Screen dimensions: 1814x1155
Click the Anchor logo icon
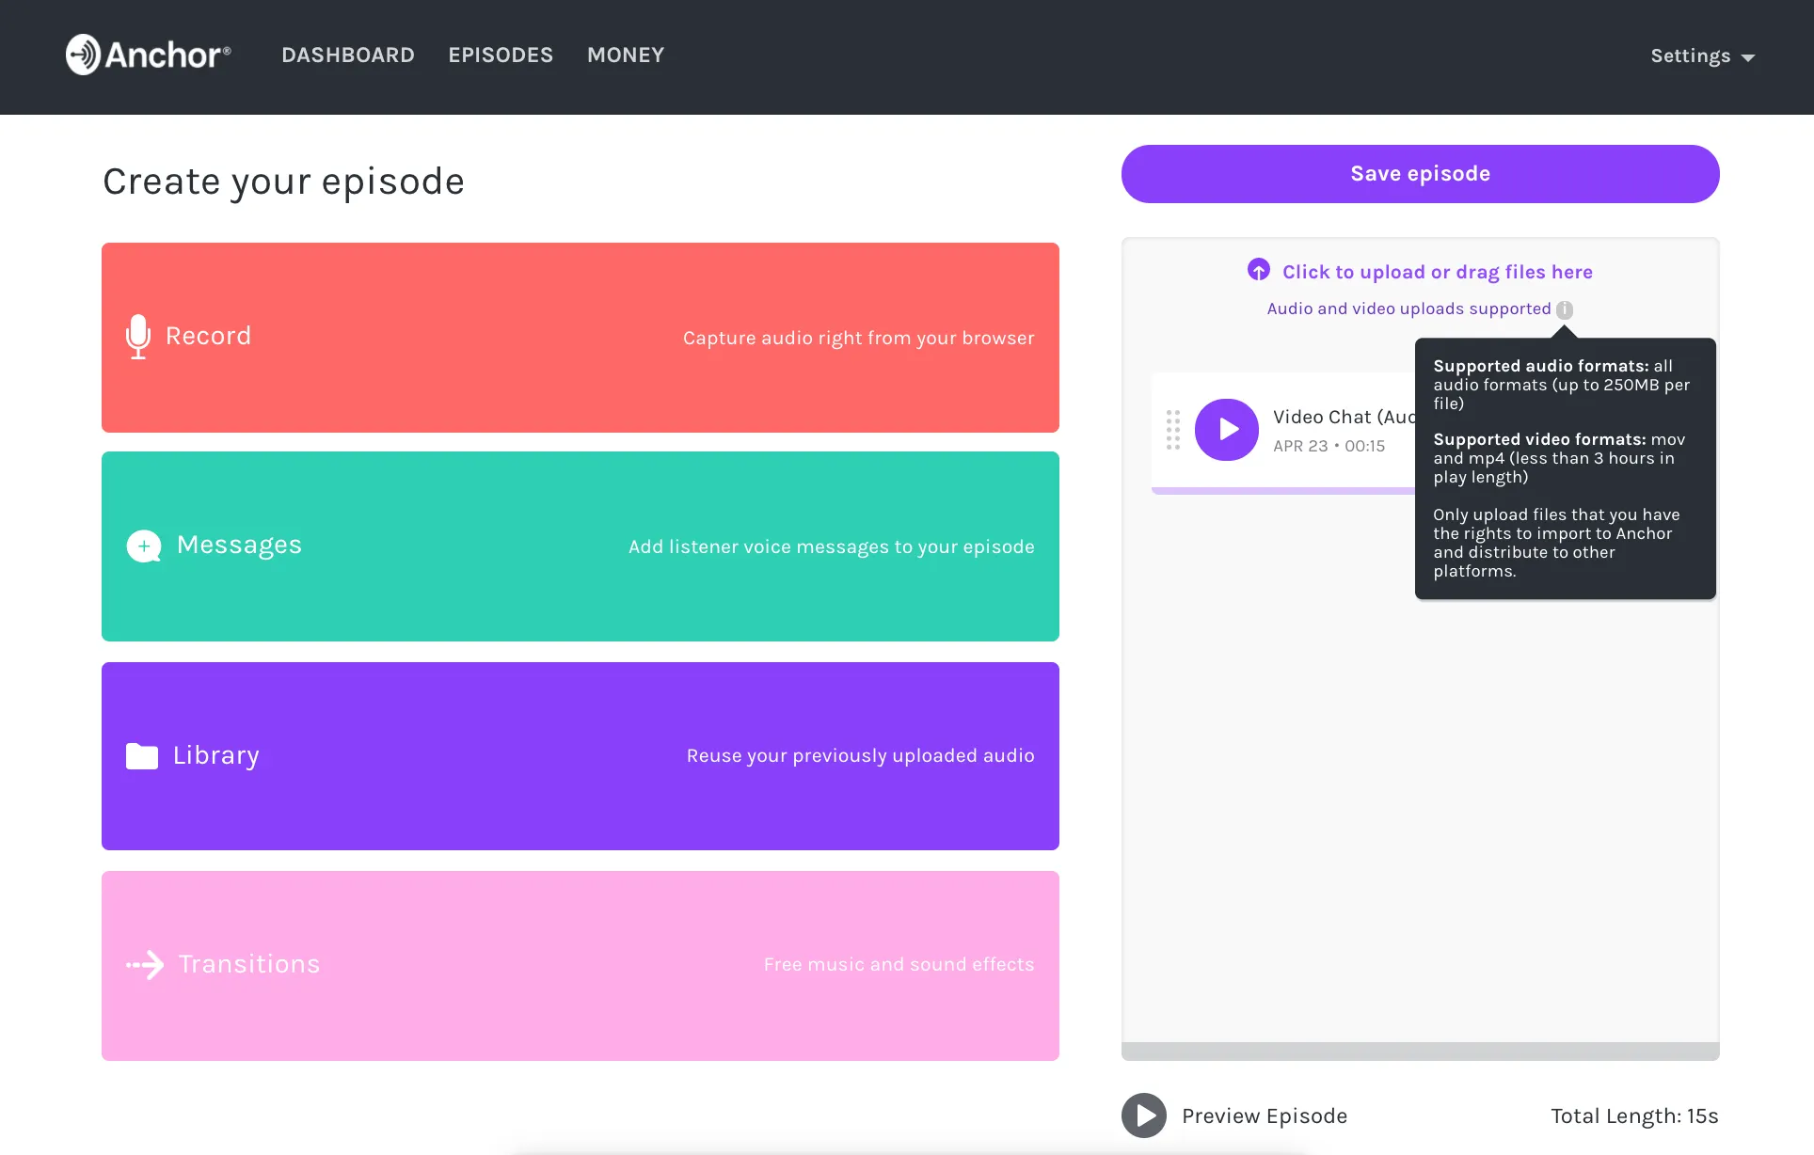click(x=83, y=55)
